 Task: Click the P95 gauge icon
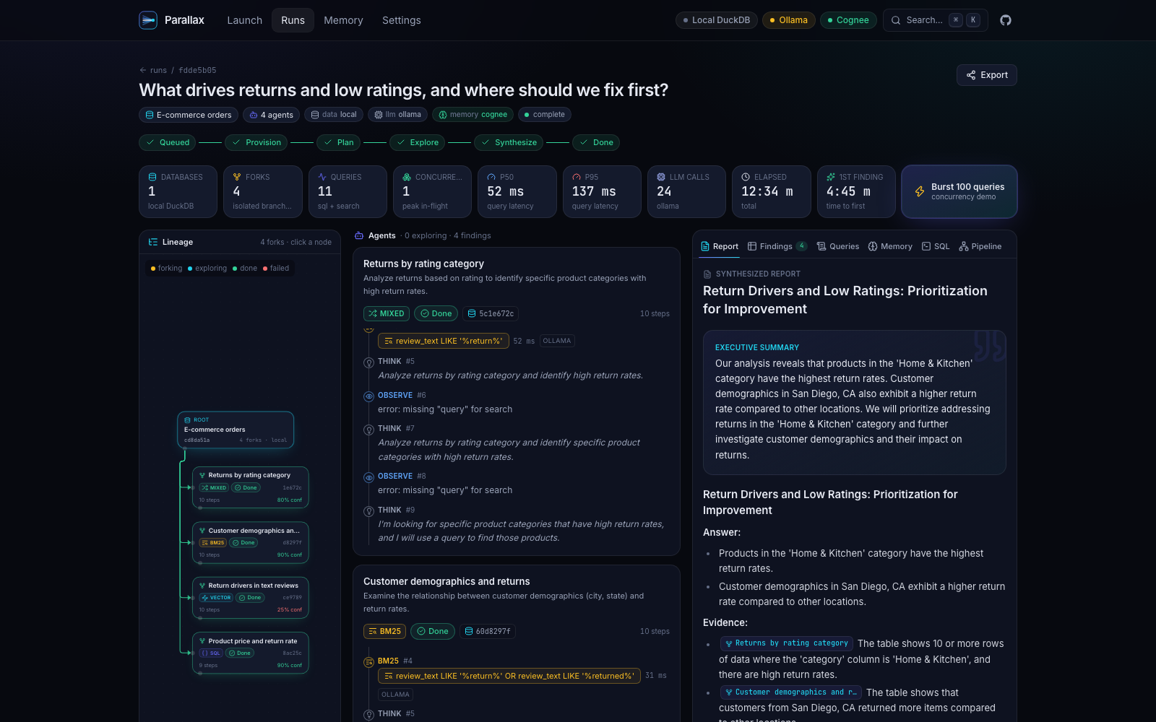[x=577, y=177]
